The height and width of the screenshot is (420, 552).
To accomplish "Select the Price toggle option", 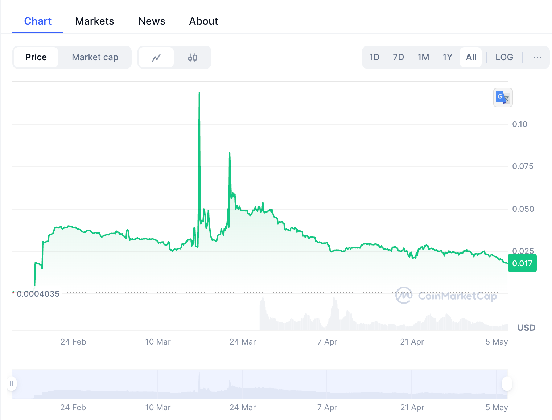I will point(36,57).
